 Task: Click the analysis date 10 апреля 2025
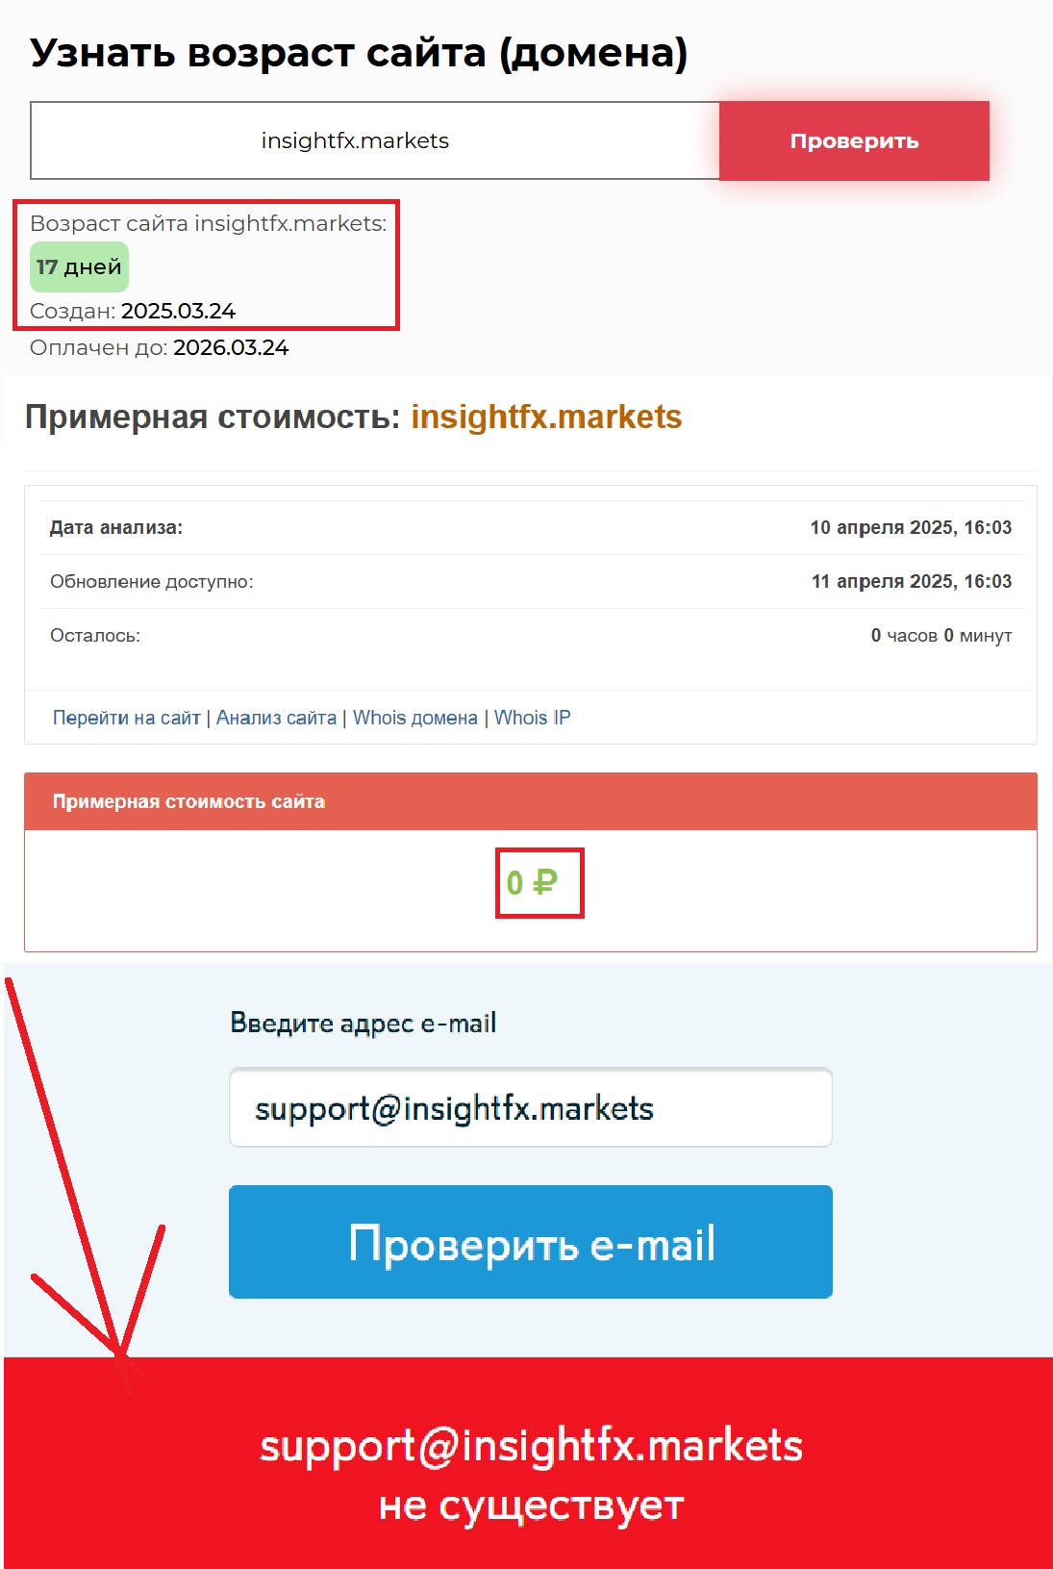pyautogui.click(x=883, y=527)
